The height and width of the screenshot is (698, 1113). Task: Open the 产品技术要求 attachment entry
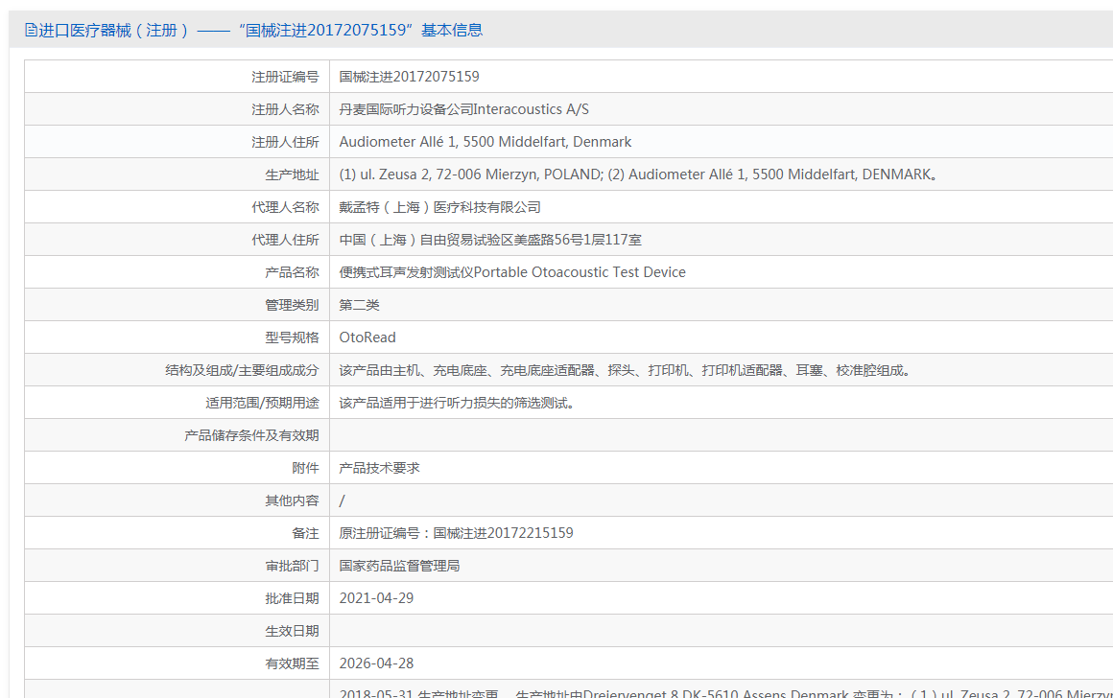379,468
